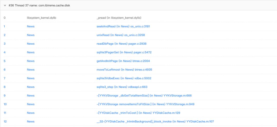The height and width of the screenshot is (127, 277).
Task: Open moveToLeftmost btree.c:4935 link
Action: [x=124, y=70]
